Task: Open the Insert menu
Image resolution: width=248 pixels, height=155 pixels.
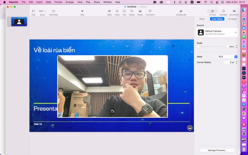Action: coord(39,2)
